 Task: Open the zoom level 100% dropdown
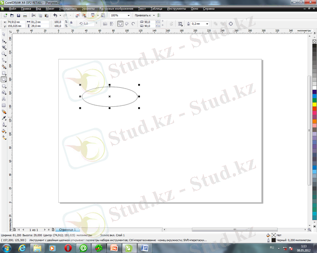tap(128, 15)
